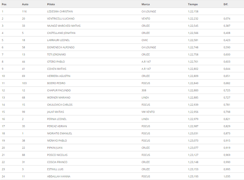The image size is (244, 180).
Task: Select pilot BOERO PEDRO
Action: pos(56,83)
